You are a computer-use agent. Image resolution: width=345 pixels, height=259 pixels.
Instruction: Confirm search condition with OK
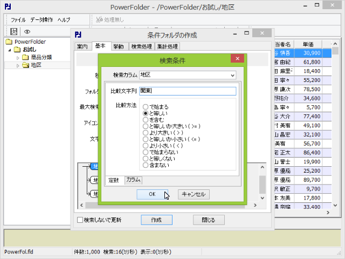click(x=152, y=194)
